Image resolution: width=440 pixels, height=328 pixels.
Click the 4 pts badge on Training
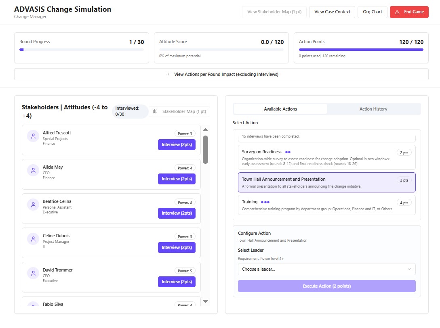404,203
